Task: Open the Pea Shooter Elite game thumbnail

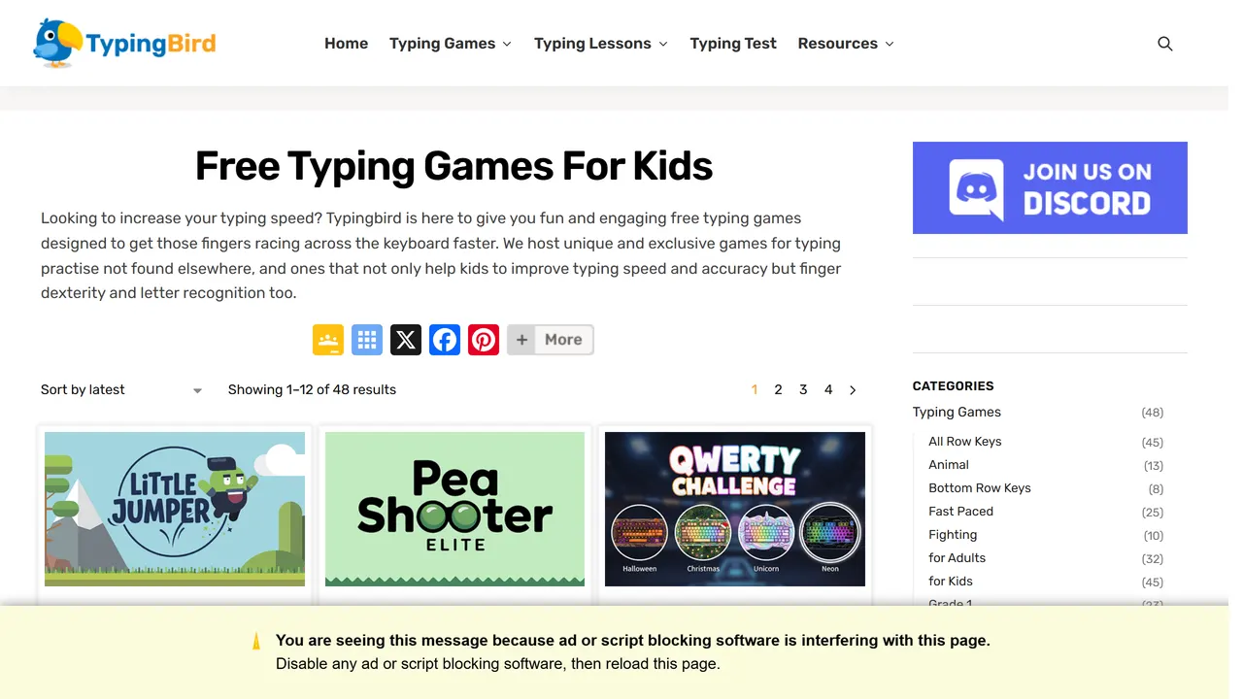Action: [454, 509]
